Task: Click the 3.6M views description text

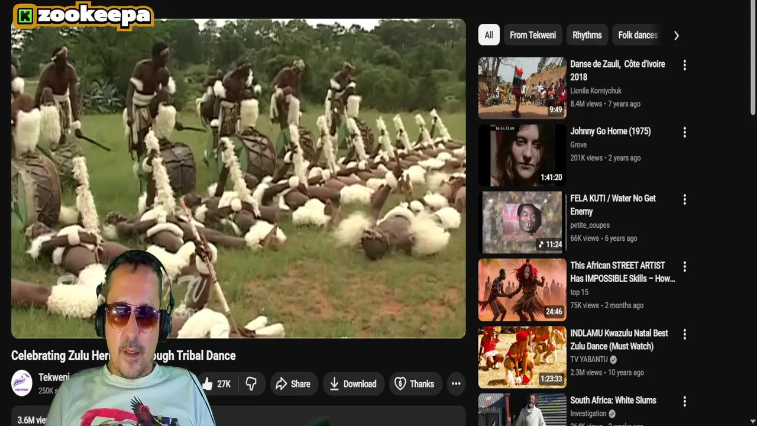Action: 32,420
